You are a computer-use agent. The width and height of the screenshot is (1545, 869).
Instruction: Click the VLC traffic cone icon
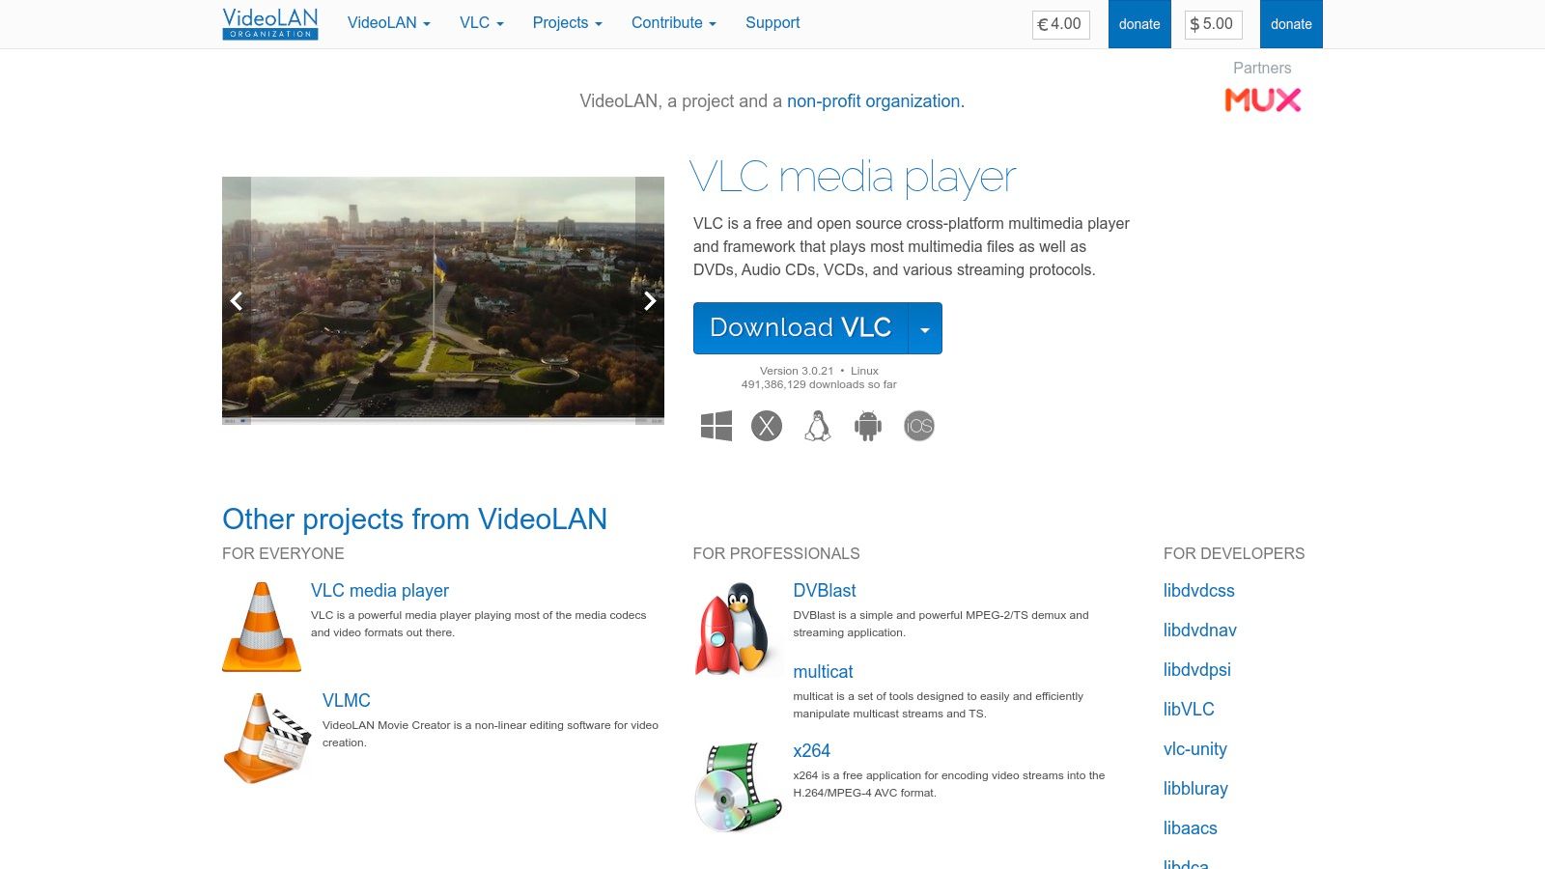tap(261, 626)
